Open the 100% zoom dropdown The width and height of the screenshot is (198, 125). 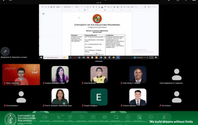pyautogui.click(x=59, y=7)
